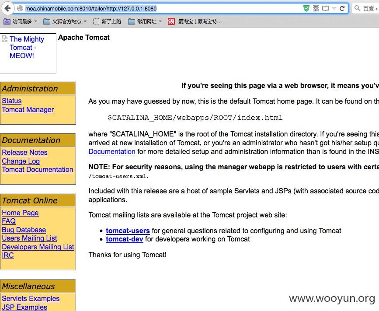Follow the Documentation link in body text
Screen dimensions: 379x311
point(112,152)
